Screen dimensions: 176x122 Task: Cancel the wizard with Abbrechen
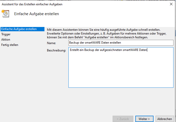pos(164,119)
